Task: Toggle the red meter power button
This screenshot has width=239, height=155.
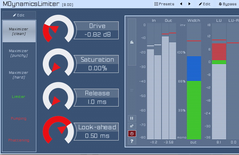Action: [132, 134]
